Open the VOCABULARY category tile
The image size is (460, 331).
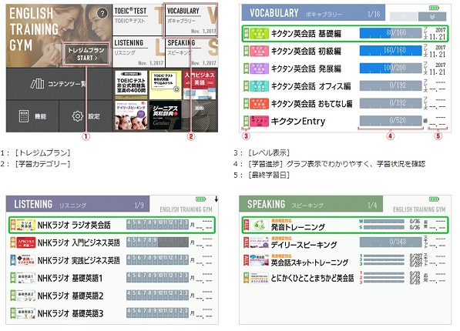point(191,20)
